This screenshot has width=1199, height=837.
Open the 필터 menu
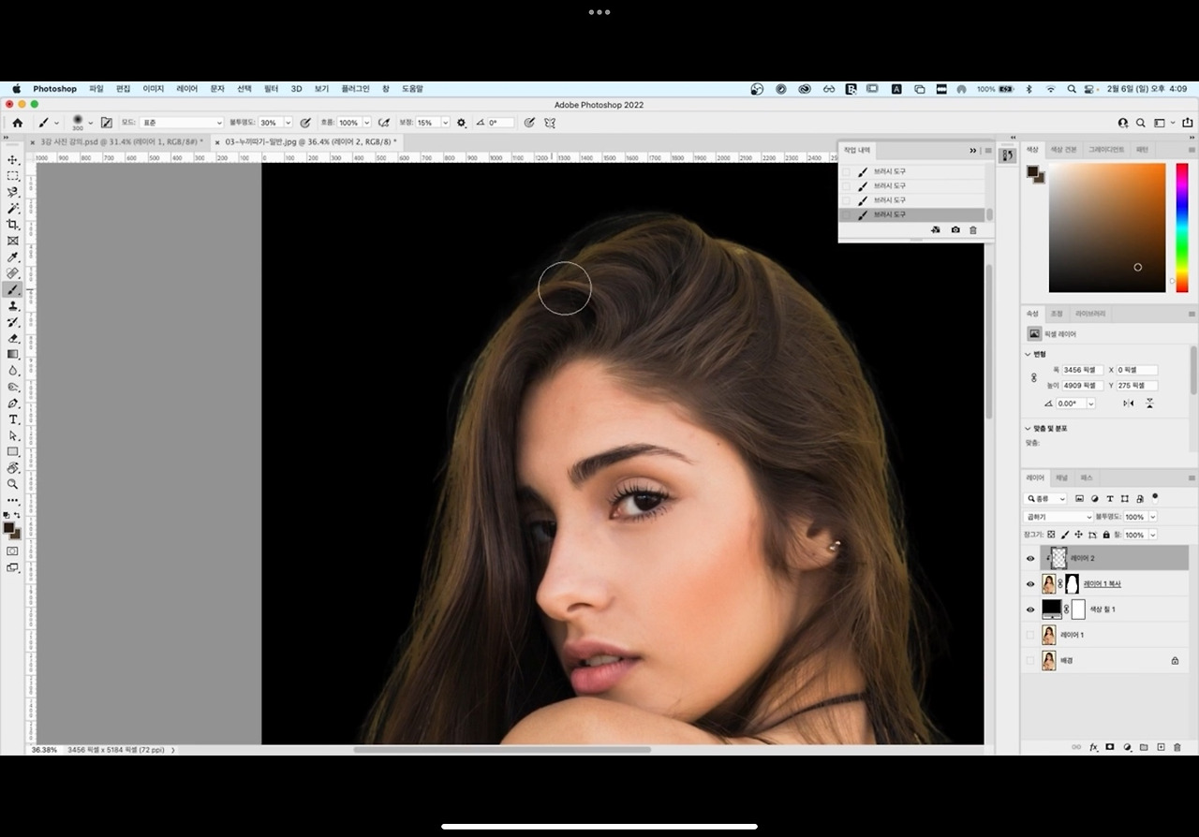tap(271, 89)
